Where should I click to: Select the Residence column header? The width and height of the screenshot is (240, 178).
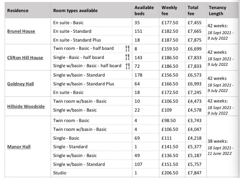[x=18, y=10]
